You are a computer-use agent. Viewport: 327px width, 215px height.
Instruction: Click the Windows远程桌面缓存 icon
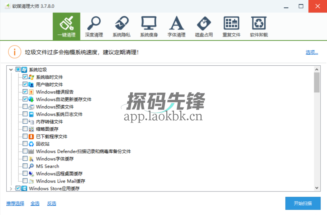pyautogui.click(x=31, y=174)
